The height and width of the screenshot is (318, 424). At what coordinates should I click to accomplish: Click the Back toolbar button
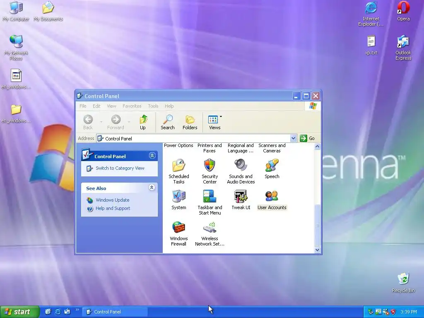[x=88, y=122]
